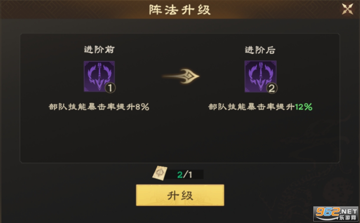
Task: Click the 进阶前 label
Action: point(99,50)
